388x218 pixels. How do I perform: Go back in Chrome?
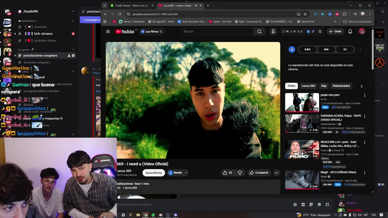[x=105, y=14]
